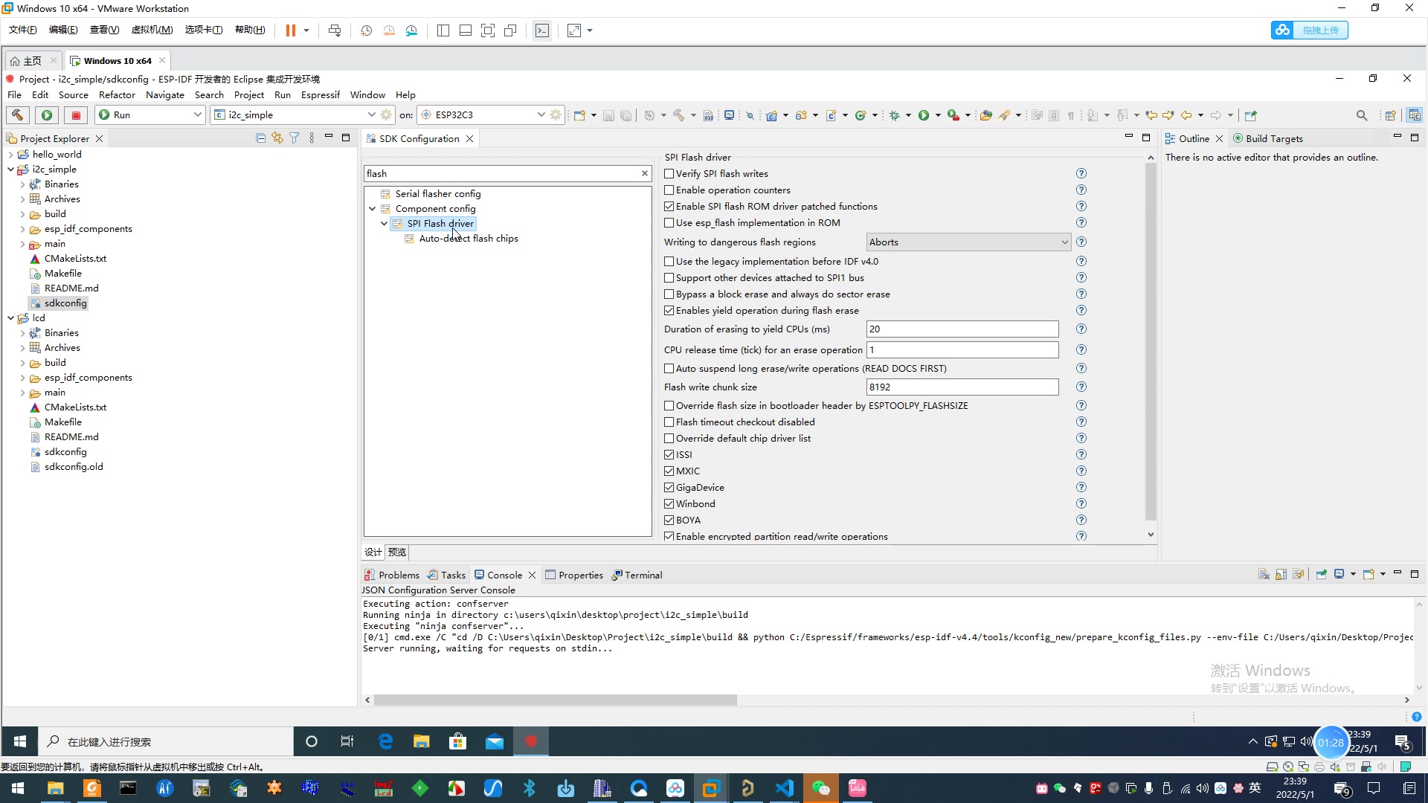Screen dimensions: 1428x803
Task: Open the Espressif menu
Action: point(320,95)
